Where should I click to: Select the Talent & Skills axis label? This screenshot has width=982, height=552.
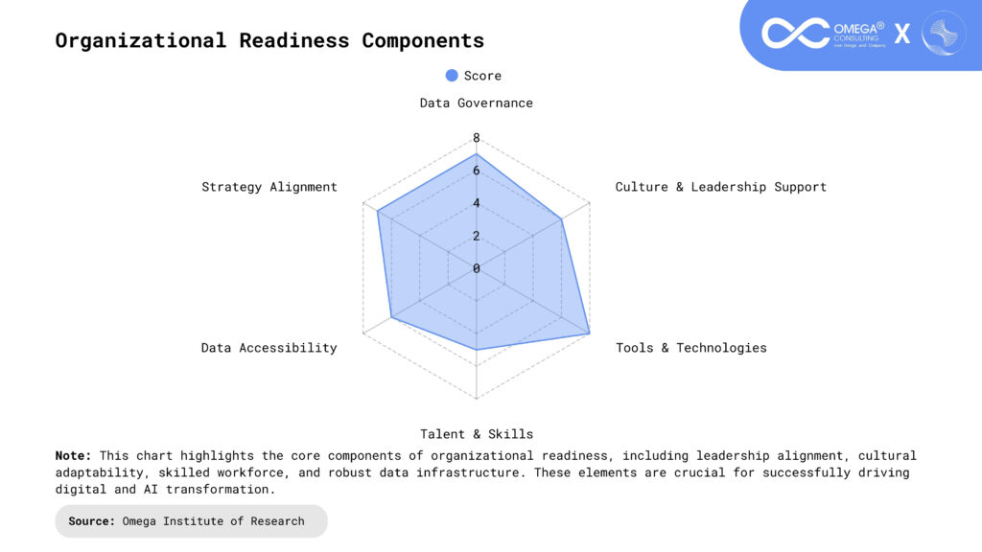(476, 434)
